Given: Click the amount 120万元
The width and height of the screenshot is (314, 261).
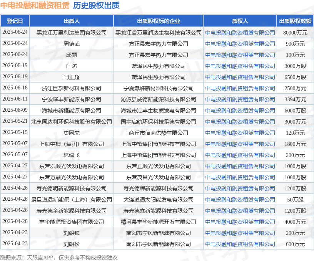Looking at the screenshot, I should point(296,133).
